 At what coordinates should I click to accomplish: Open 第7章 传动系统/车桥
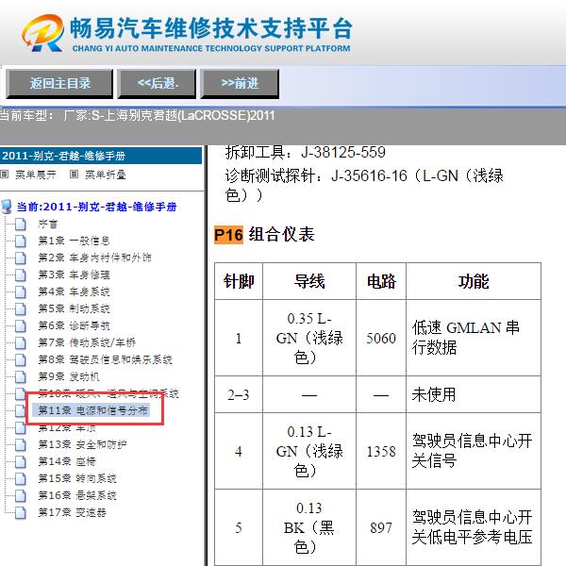(x=87, y=342)
